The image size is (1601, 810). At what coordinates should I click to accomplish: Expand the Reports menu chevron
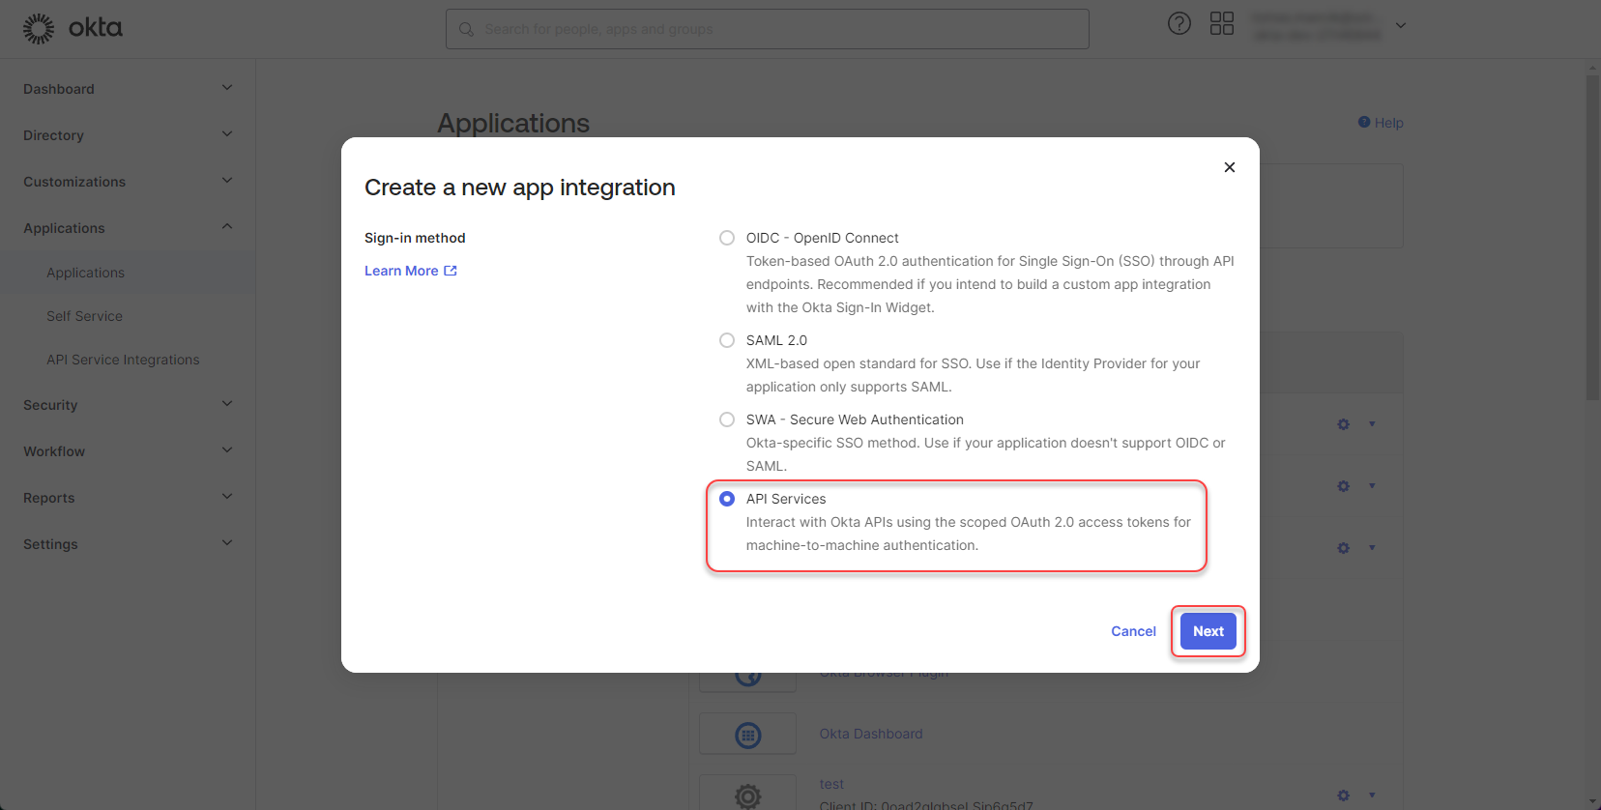point(227,497)
